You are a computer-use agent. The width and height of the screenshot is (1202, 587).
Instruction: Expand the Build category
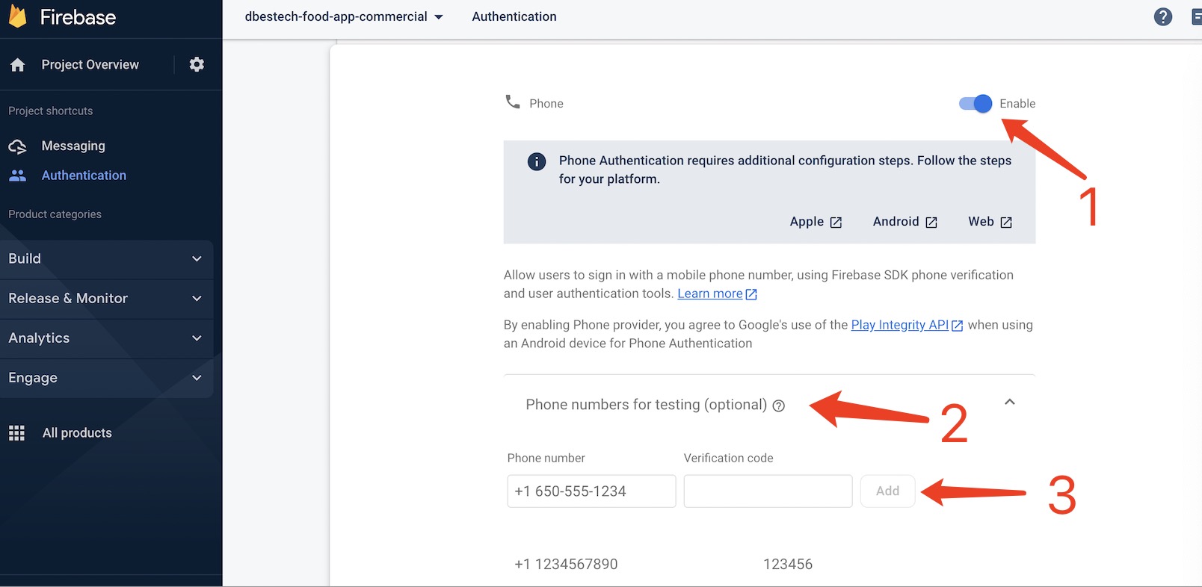pyautogui.click(x=106, y=258)
